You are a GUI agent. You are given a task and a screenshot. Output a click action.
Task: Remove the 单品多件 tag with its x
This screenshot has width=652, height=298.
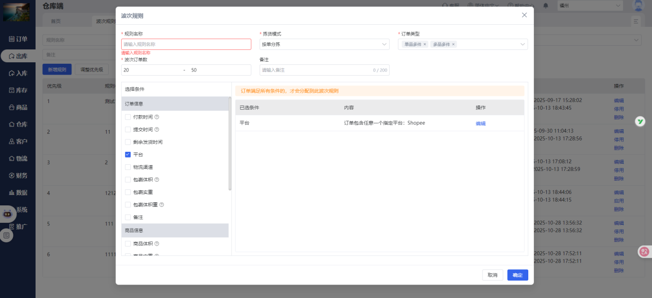click(x=425, y=45)
